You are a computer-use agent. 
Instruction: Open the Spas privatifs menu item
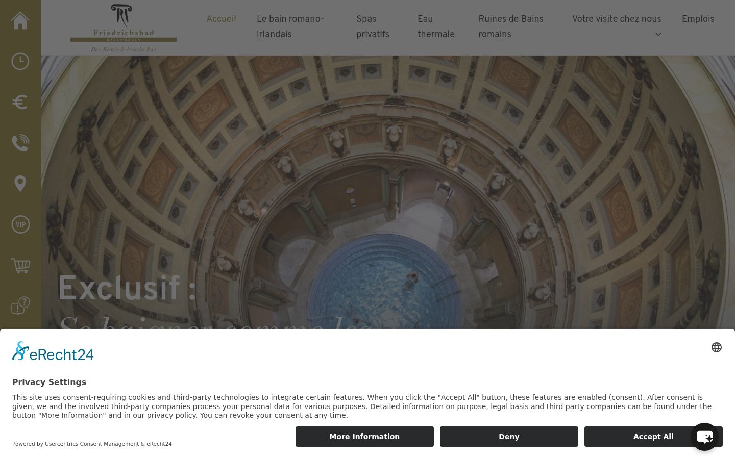(373, 27)
